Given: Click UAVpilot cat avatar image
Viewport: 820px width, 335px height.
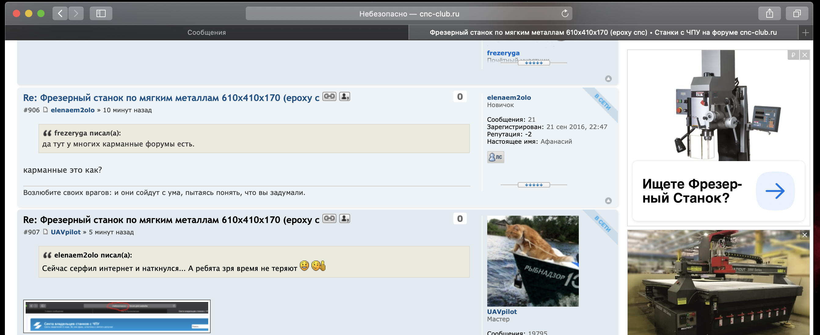Looking at the screenshot, I should pyautogui.click(x=532, y=261).
